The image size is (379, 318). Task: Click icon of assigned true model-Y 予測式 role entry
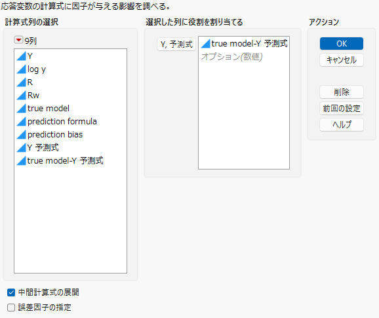[205, 44]
